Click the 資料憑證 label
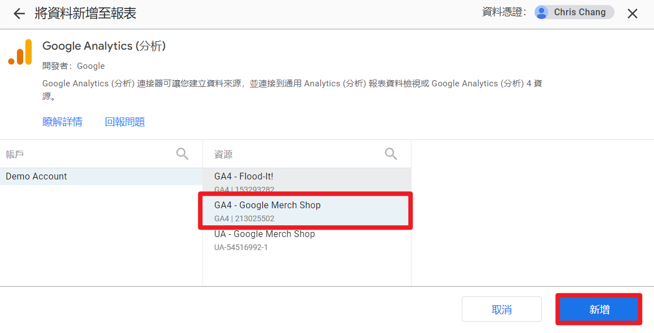 504,12
